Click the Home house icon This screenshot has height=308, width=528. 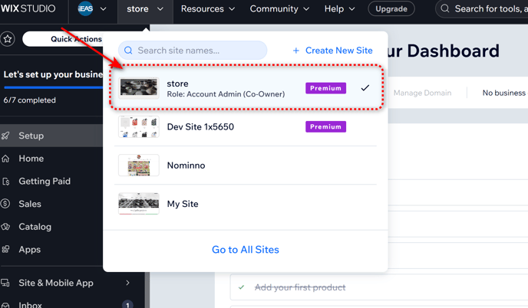click(x=5, y=159)
